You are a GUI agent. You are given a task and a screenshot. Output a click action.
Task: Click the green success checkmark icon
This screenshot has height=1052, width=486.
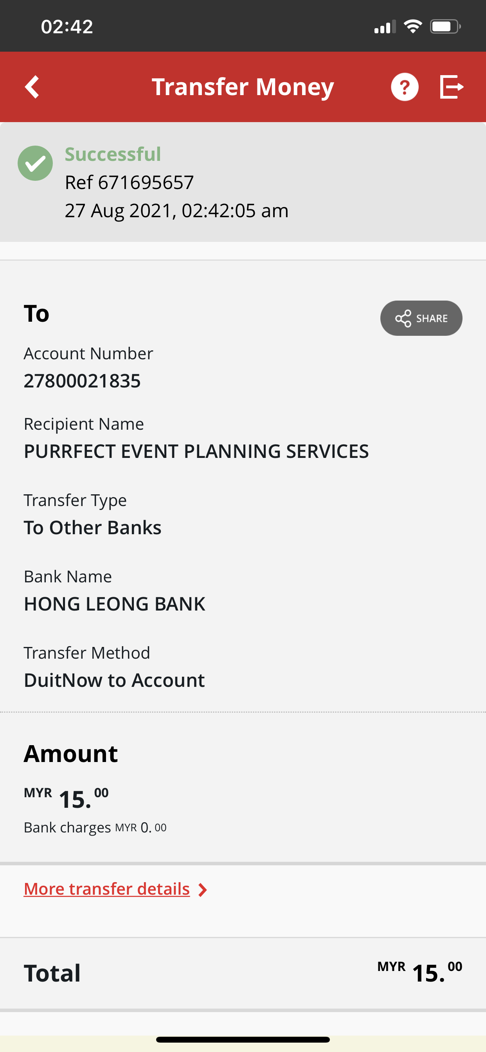pyautogui.click(x=35, y=163)
